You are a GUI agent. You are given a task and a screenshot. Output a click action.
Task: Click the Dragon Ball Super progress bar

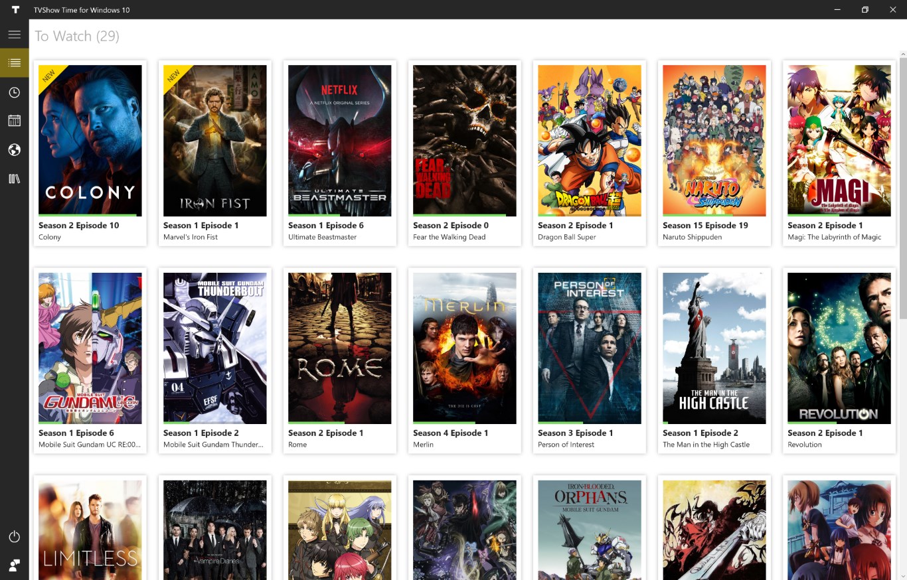coord(590,215)
